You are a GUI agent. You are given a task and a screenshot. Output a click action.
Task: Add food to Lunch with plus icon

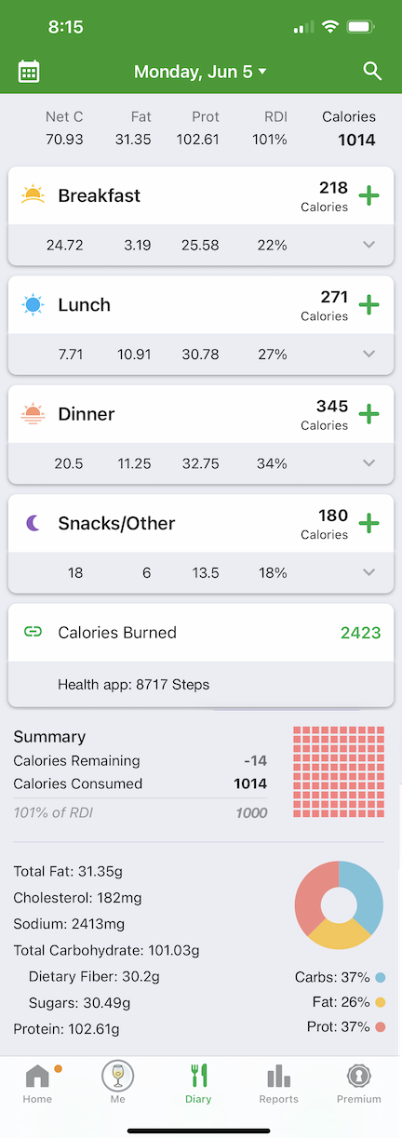click(369, 304)
